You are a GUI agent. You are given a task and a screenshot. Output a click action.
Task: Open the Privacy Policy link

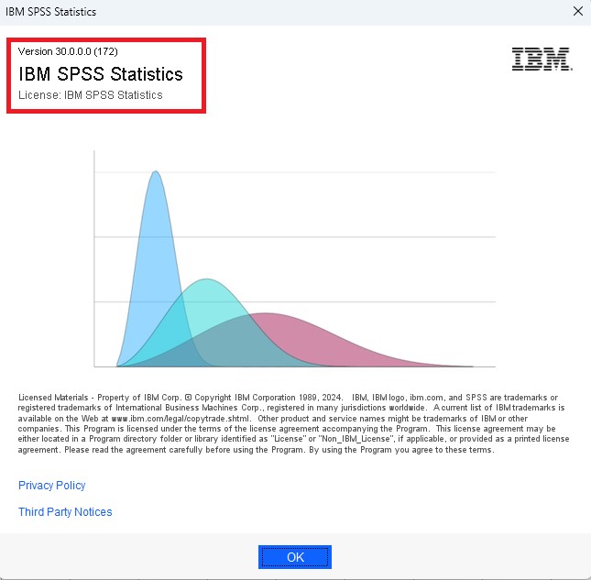[52, 485]
